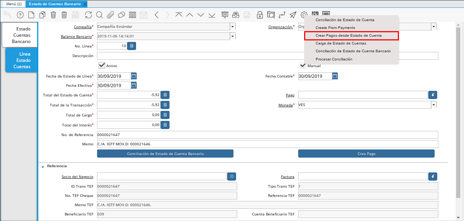Expand the Compañía dropdown
The height and width of the screenshot is (221, 464).
coord(232,27)
